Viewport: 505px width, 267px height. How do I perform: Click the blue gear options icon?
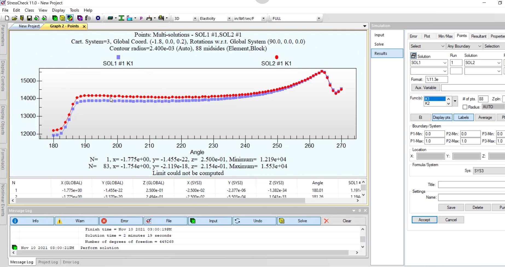pos(98,18)
